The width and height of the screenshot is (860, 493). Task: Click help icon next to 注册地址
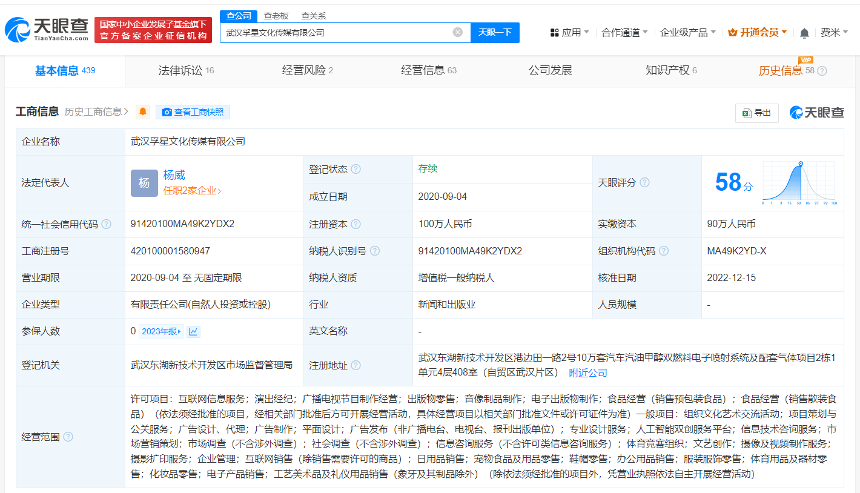click(356, 365)
